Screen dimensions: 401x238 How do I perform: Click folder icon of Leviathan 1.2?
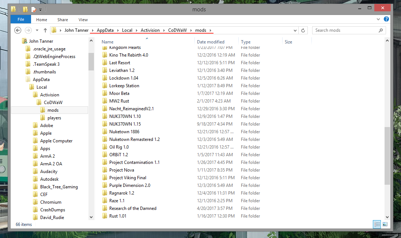[x=105, y=70]
